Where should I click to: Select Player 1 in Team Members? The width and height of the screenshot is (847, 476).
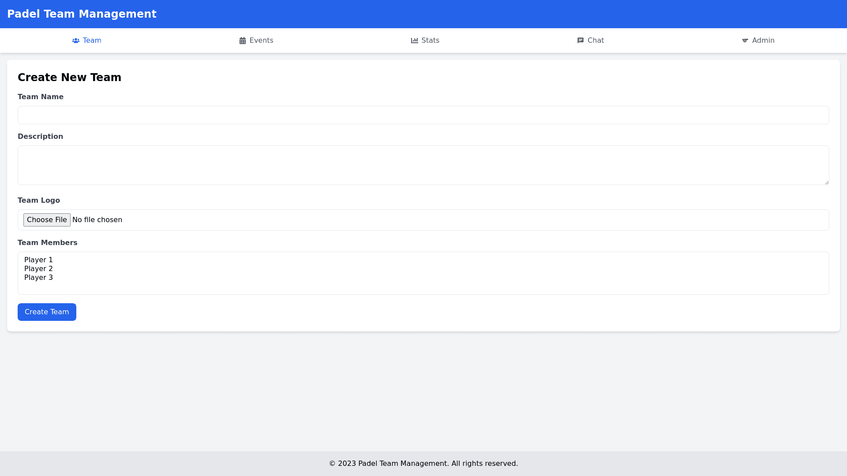39,260
